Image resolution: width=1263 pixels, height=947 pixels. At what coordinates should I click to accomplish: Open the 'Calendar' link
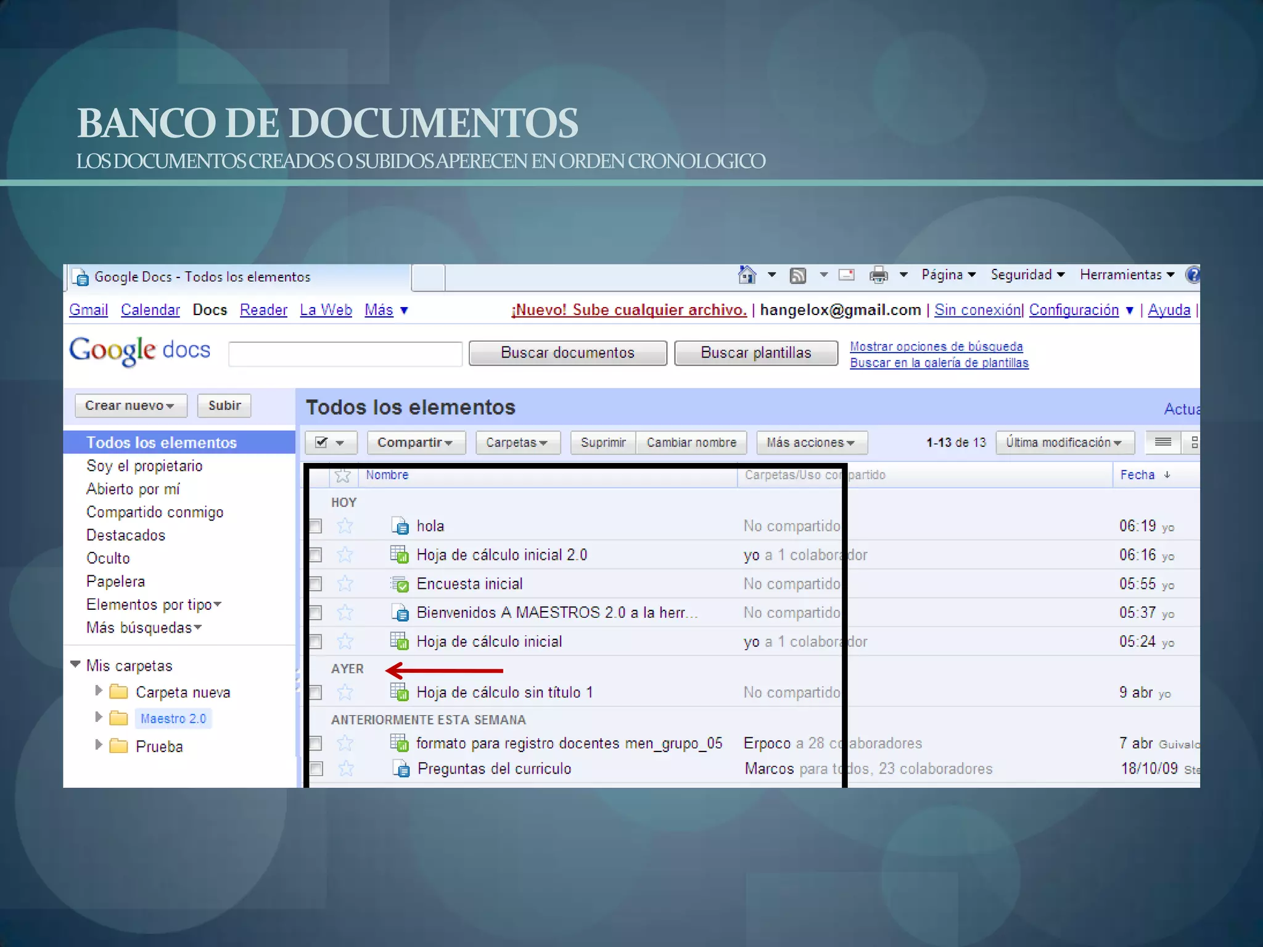pos(150,310)
